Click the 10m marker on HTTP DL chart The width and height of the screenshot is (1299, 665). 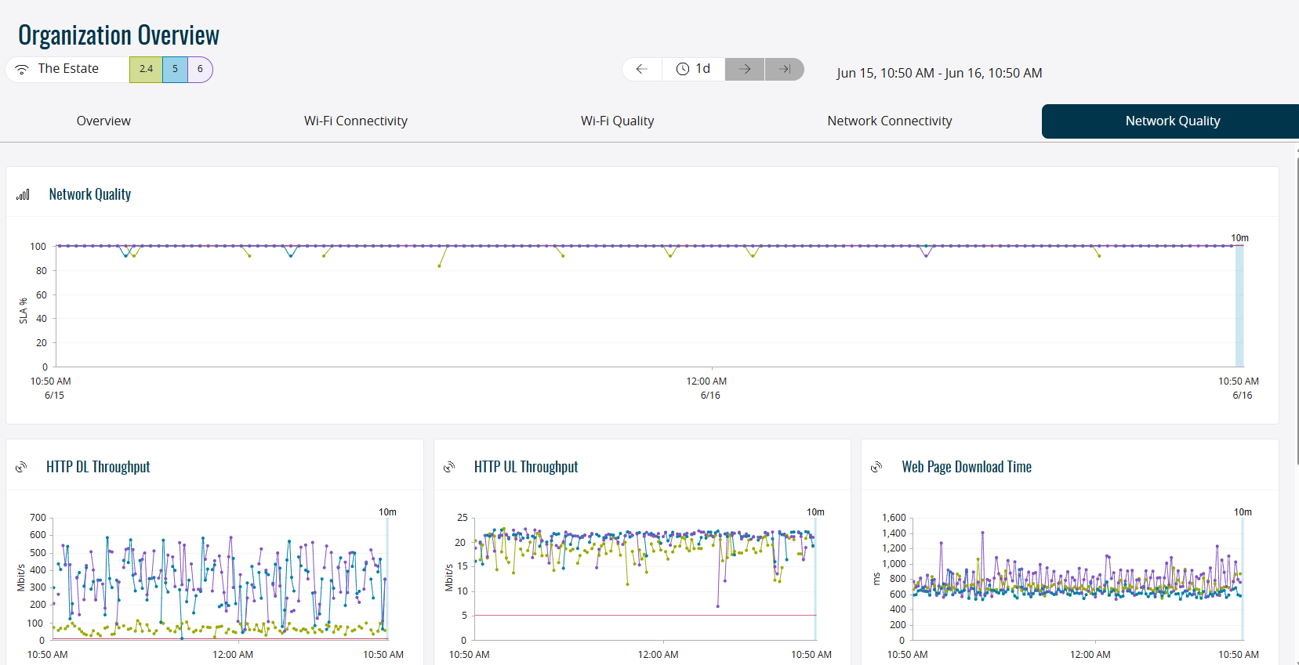[x=387, y=512]
